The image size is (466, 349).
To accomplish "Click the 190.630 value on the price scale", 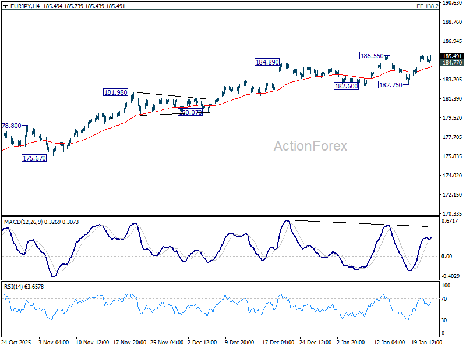I will coord(453,3).
